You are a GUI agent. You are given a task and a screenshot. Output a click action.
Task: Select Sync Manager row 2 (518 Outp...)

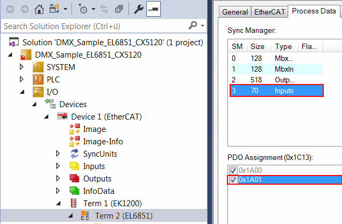click(x=276, y=80)
